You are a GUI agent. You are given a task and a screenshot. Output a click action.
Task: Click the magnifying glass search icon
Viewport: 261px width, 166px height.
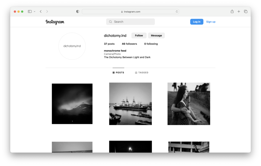pos(110,22)
